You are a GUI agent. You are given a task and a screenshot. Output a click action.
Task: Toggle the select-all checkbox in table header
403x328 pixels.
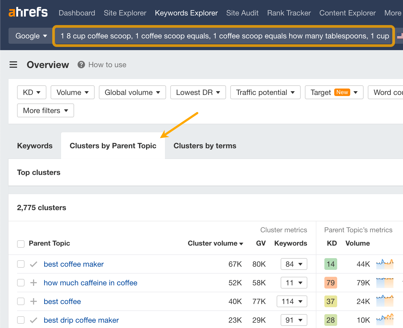tap(21, 244)
